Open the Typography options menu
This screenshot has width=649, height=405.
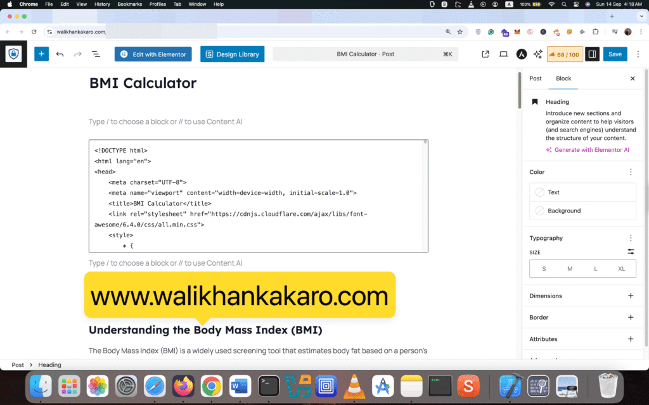coord(631,238)
